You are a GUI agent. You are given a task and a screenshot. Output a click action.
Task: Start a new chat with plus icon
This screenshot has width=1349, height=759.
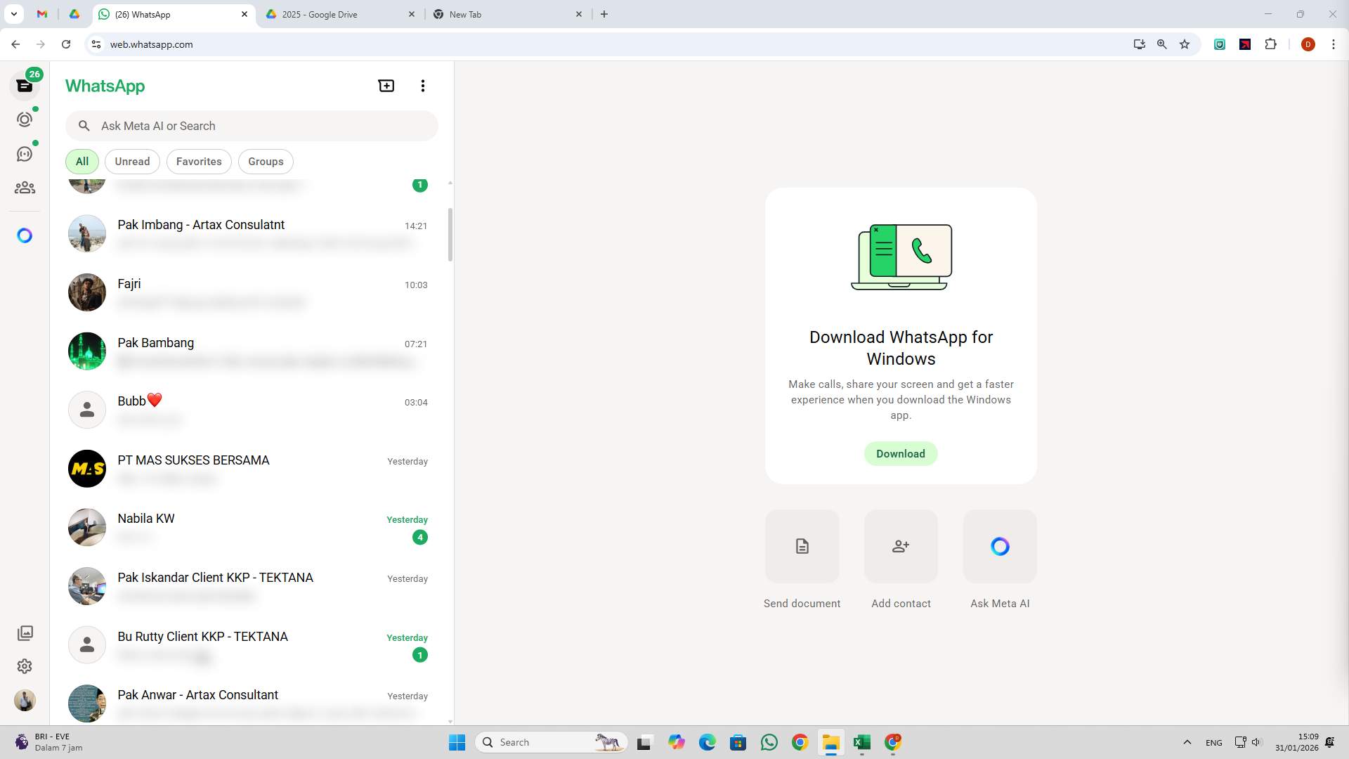tap(386, 86)
